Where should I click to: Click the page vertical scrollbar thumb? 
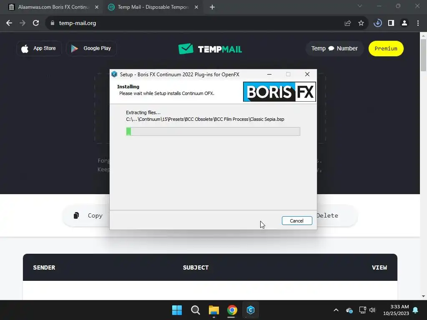[x=424, y=55]
